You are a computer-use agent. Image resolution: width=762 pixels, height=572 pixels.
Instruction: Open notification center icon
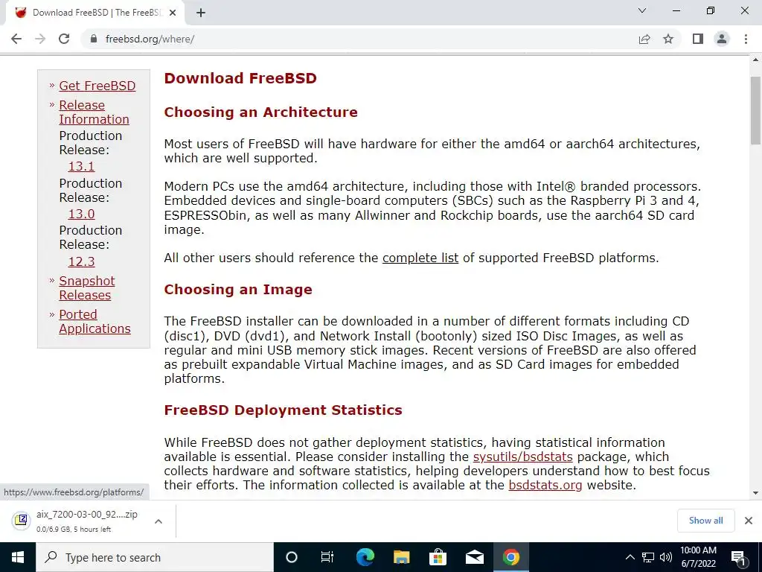(739, 557)
